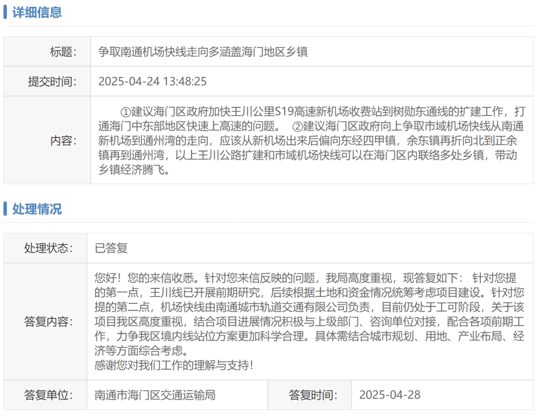Click the 已答复 status value
The image size is (536, 416).
pos(111,248)
